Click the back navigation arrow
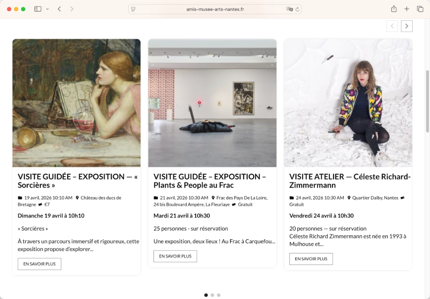The height and width of the screenshot is (299, 430). [59, 9]
